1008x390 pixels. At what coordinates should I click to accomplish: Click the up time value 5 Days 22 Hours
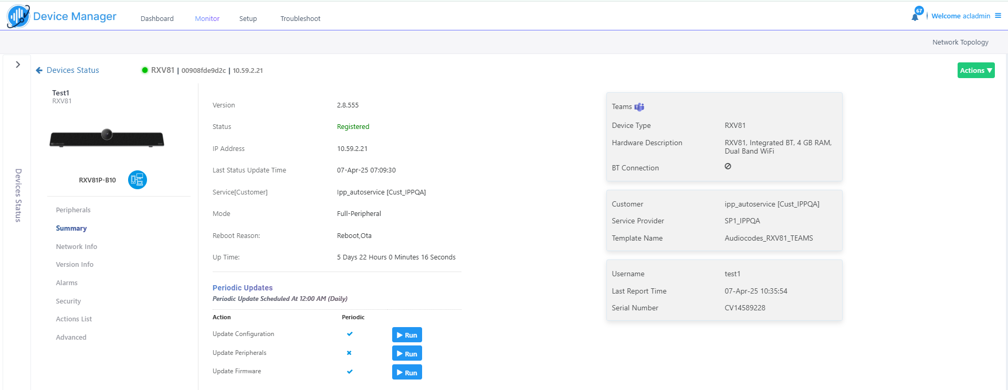[x=396, y=257]
